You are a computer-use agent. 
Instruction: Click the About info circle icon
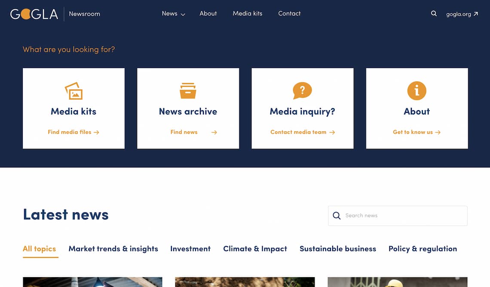coord(416,91)
